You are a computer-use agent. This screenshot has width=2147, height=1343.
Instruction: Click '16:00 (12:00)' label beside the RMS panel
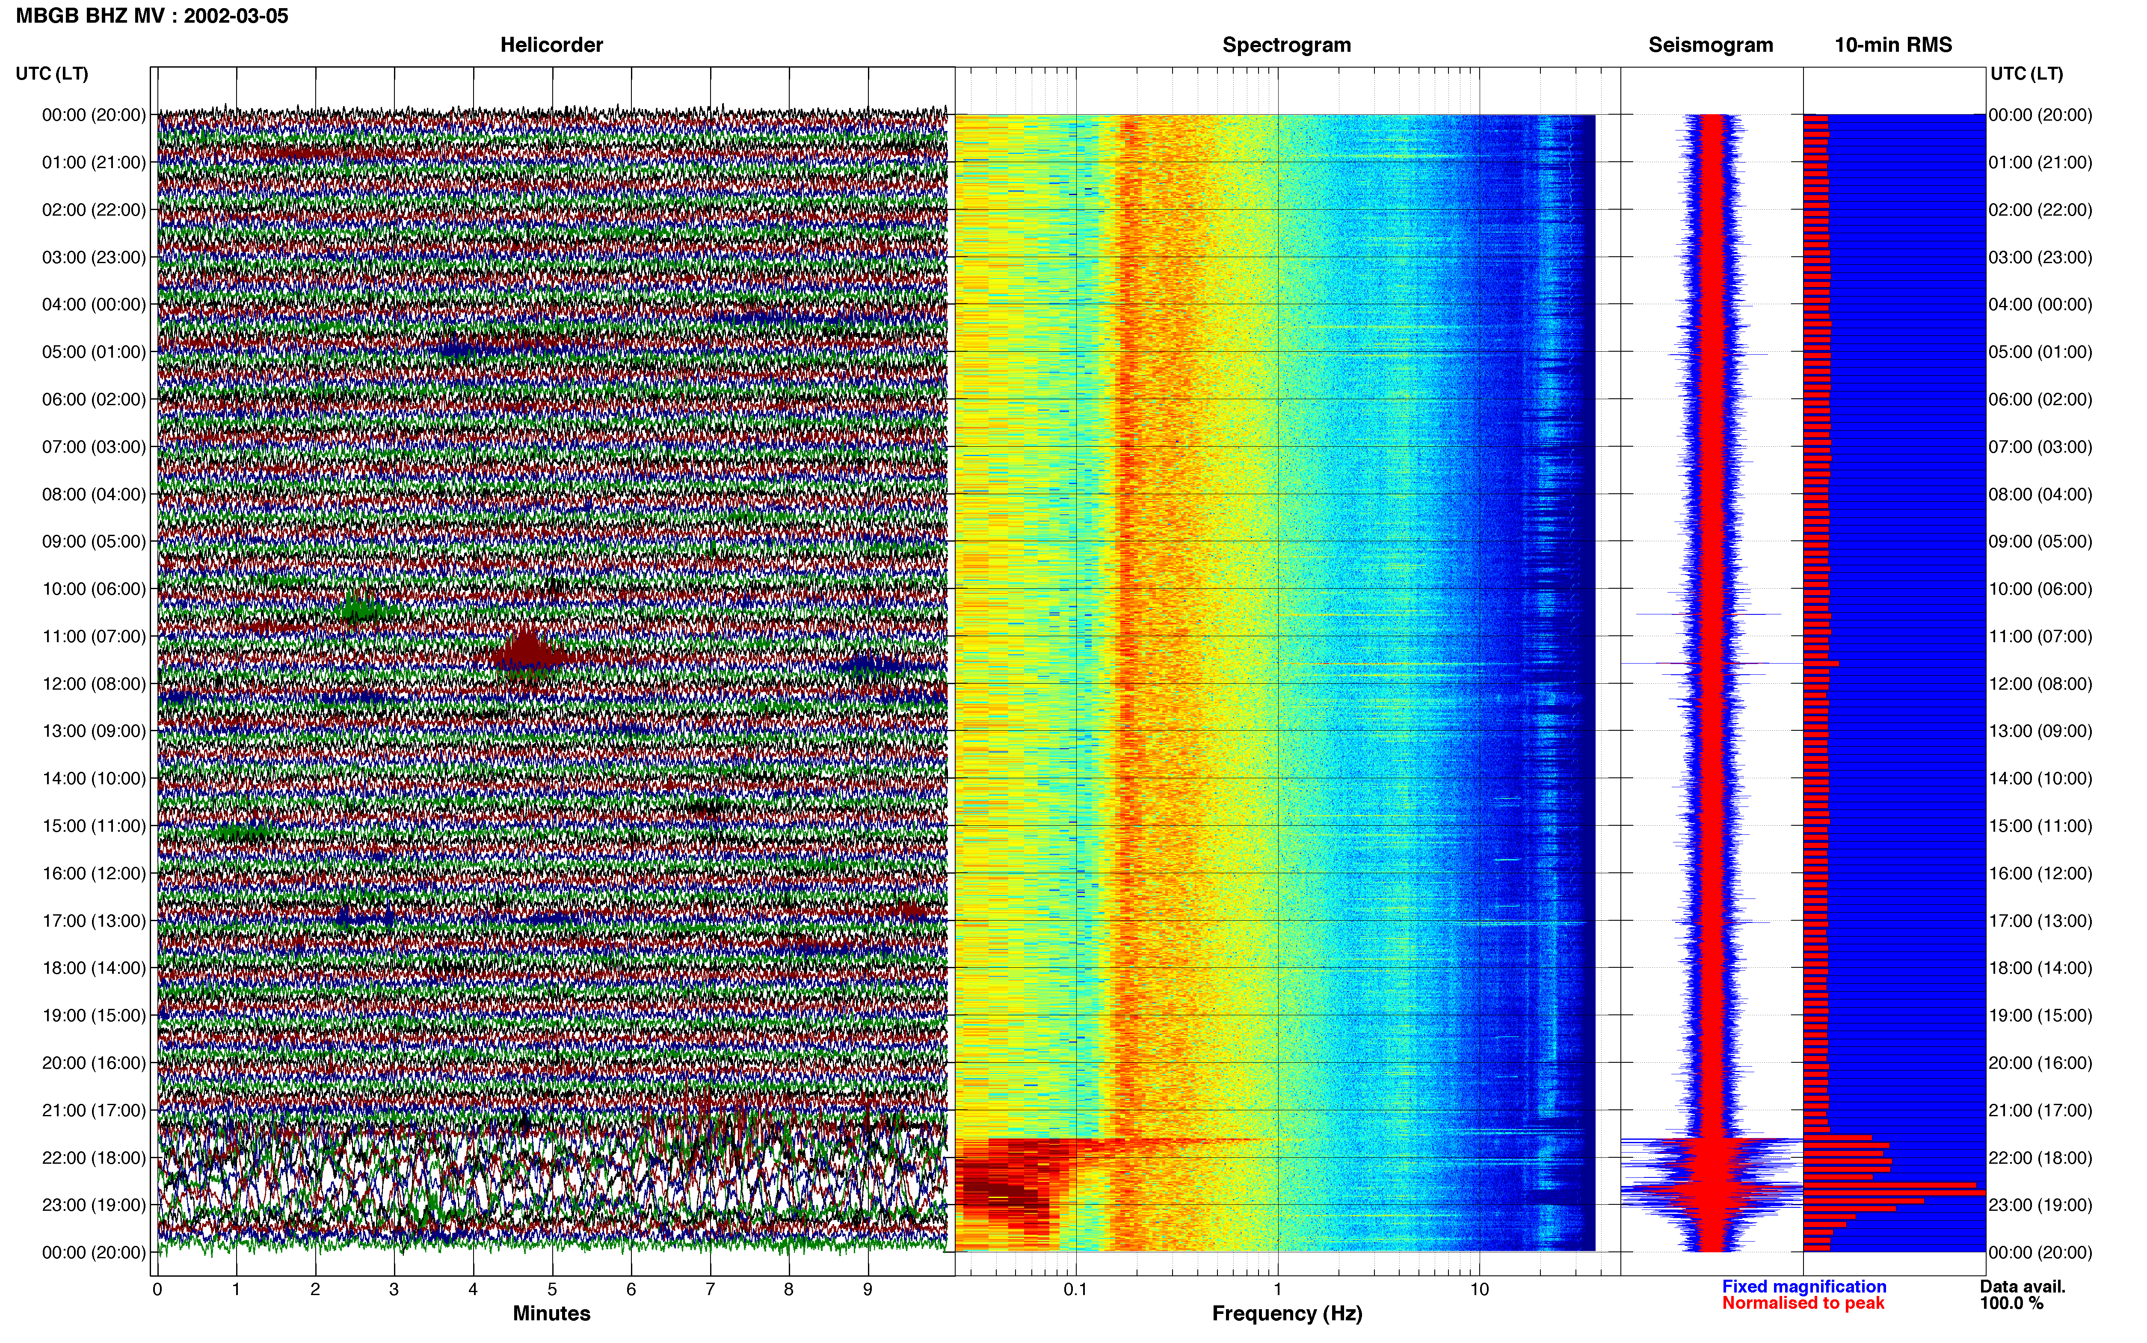[x=2040, y=873]
